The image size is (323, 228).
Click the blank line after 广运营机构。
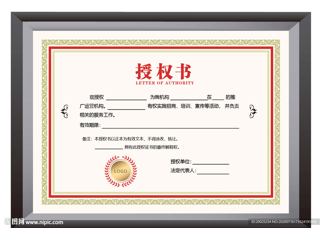126,109
